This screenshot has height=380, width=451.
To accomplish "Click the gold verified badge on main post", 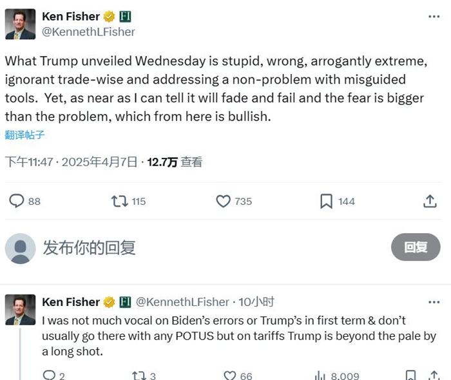I will pos(109,16).
